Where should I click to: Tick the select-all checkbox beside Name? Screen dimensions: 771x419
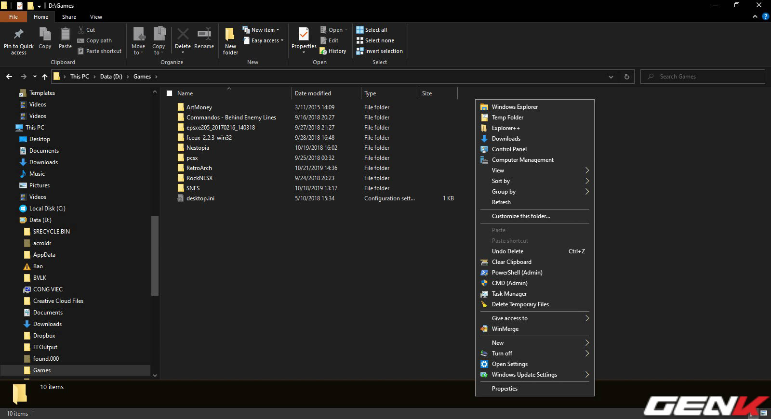[169, 93]
